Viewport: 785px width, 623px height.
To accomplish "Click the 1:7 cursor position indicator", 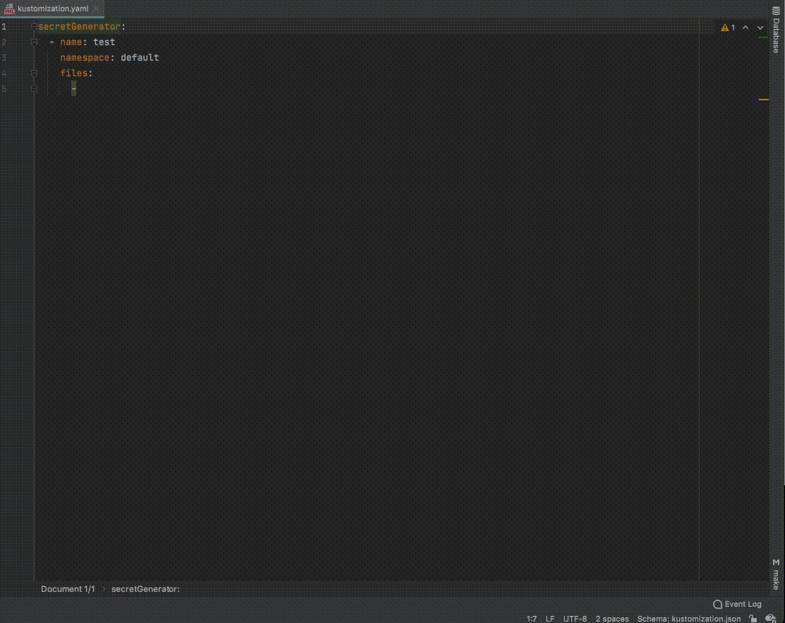I will pos(531,619).
